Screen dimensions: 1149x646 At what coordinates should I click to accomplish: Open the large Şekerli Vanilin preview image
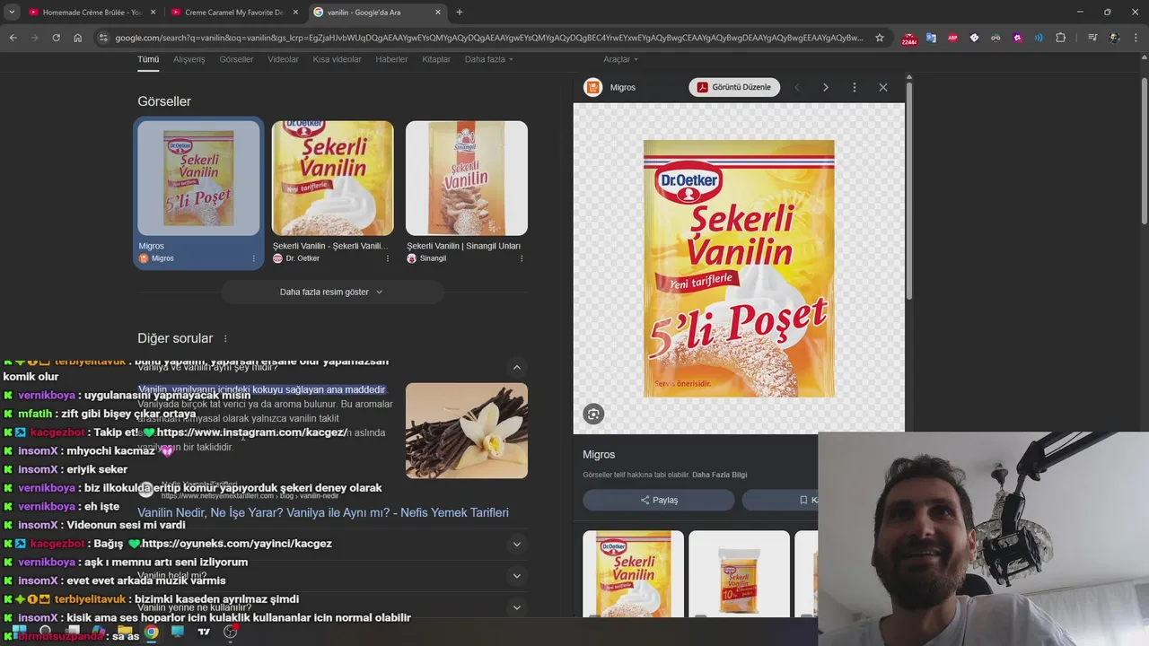(739, 268)
